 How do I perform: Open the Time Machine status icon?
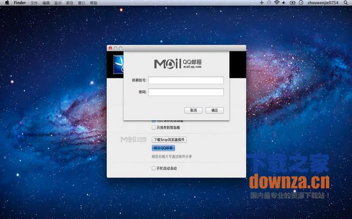[269, 3]
